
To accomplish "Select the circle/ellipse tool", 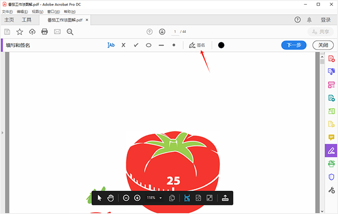I will pos(148,45).
